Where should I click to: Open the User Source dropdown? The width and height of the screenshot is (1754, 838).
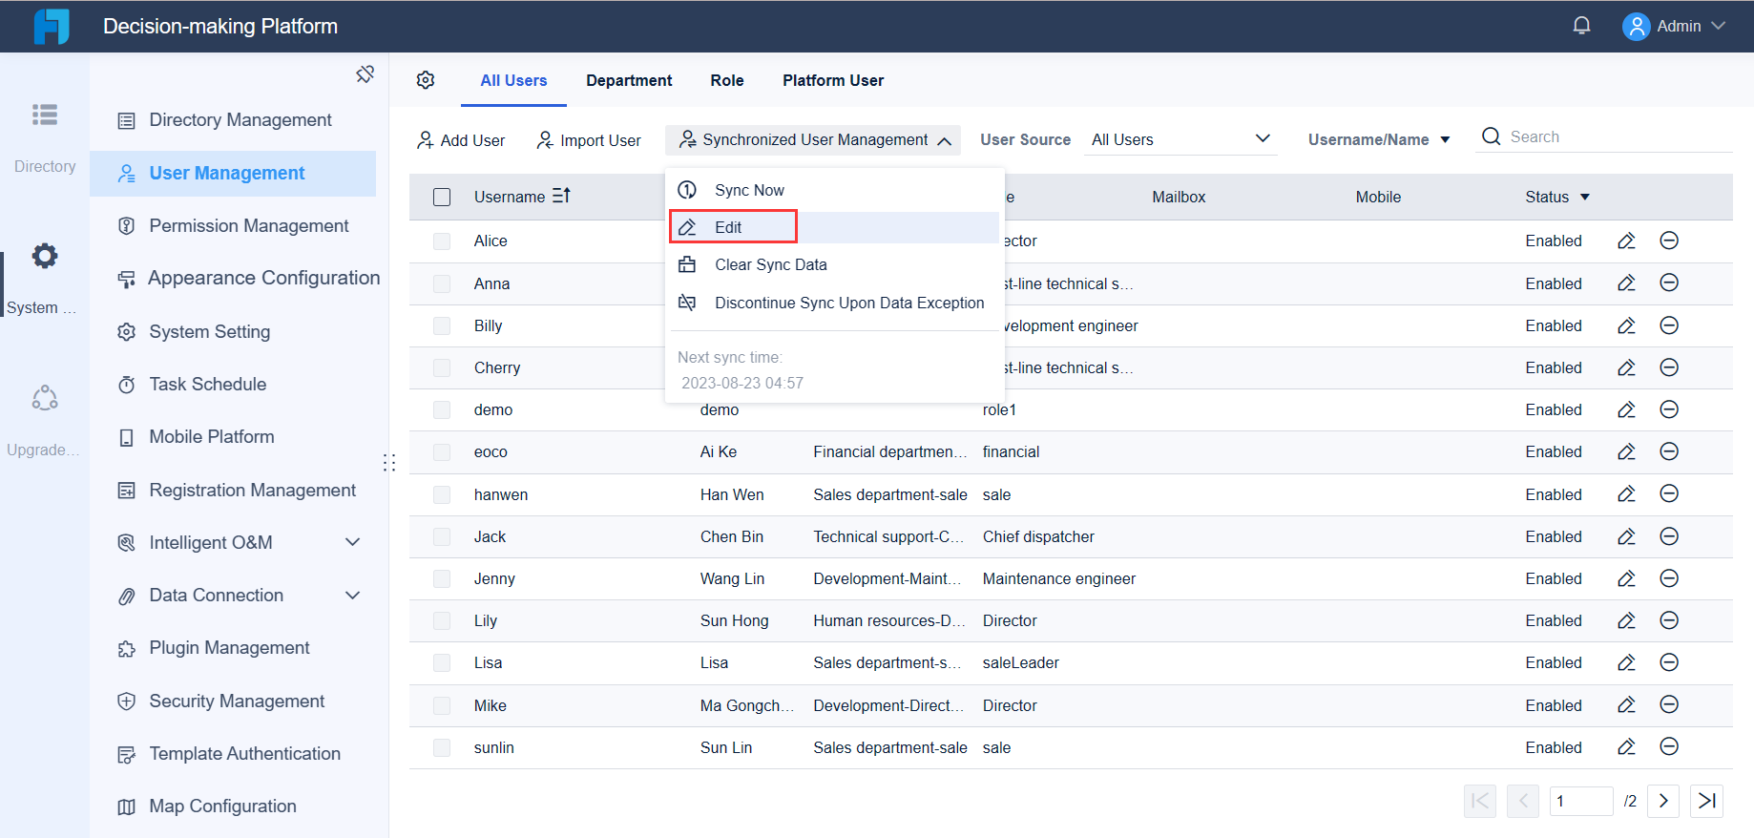pyautogui.click(x=1181, y=139)
